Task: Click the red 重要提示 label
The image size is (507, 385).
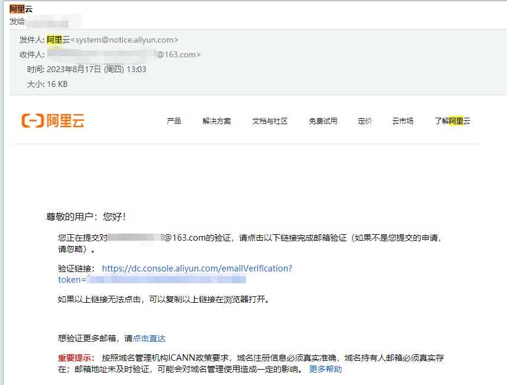Action: 76,358
